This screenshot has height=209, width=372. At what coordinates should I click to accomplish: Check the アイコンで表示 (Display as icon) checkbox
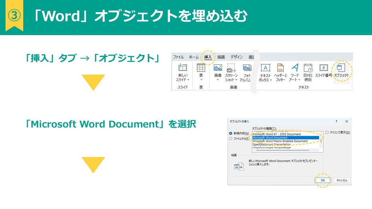pyautogui.click(x=327, y=132)
